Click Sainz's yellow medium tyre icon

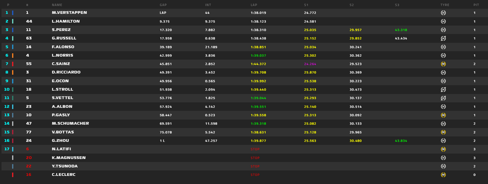[443, 64]
